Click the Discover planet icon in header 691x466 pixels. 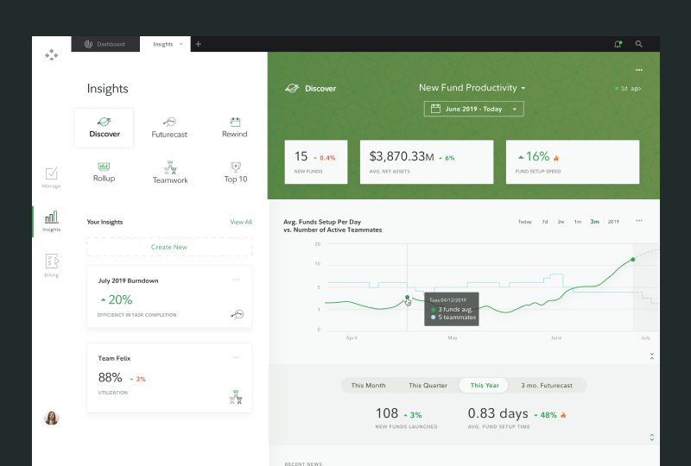click(x=292, y=88)
